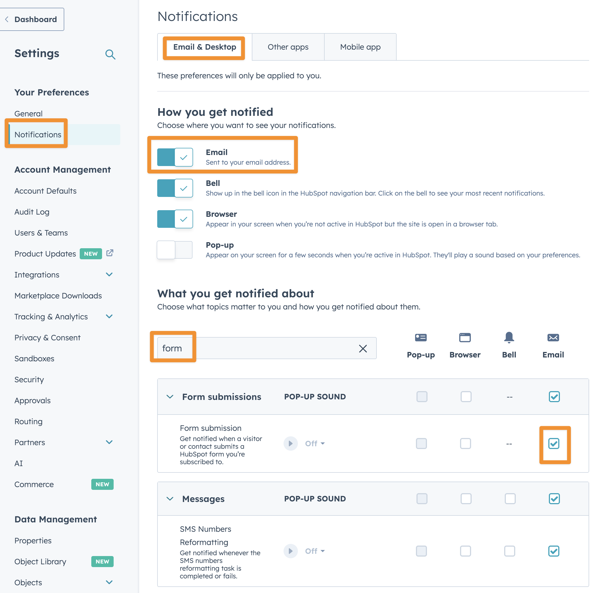
Task: Toggle off Bell notifications switch
Action: (x=175, y=188)
